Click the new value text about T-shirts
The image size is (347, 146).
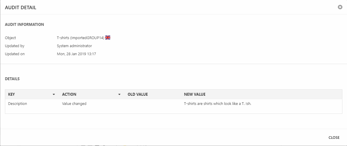point(218,104)
